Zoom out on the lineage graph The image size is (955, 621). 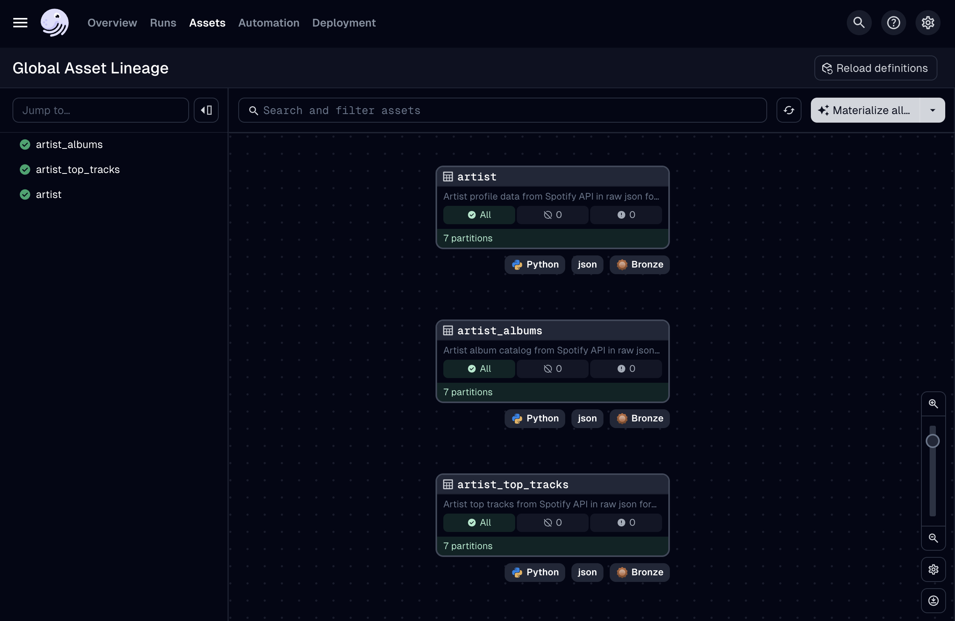[934, 538]
